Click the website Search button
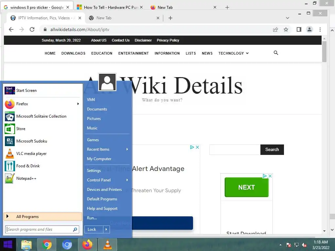This screenshot has width=335, height=251. coord(272,150)
